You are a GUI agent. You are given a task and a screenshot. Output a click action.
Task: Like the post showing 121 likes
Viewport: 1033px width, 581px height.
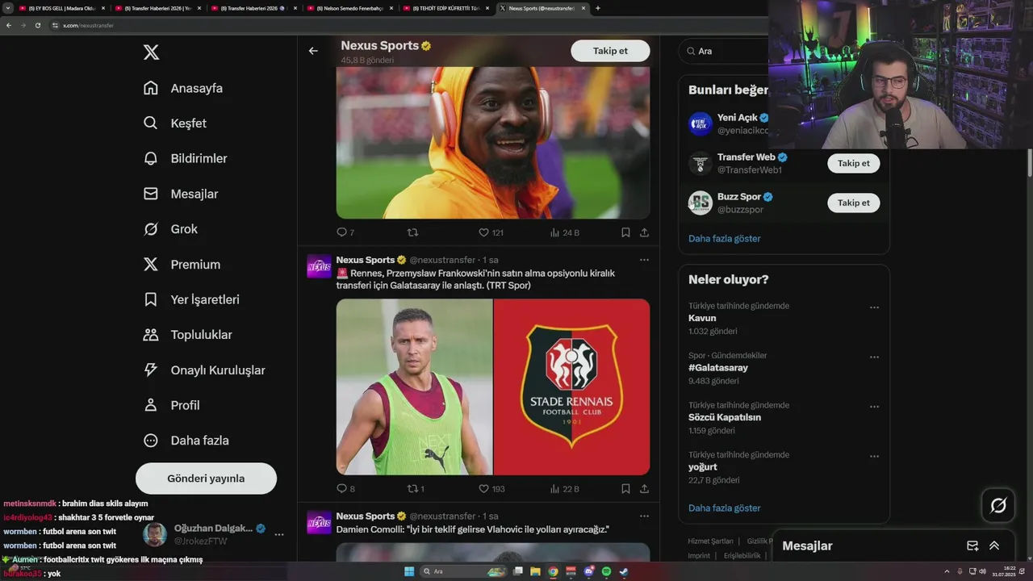click(491, 232)
